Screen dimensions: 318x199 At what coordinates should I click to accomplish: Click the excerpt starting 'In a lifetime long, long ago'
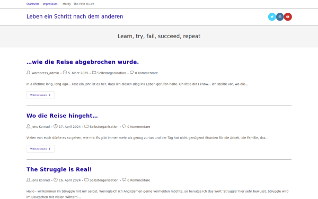(x=137, y=84)
